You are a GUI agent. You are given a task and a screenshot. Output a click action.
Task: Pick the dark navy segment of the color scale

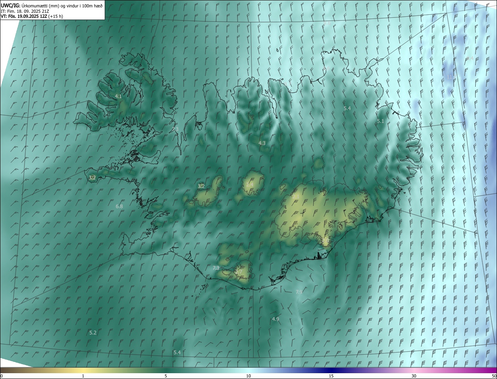331,370
